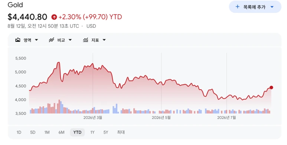Click the indicators chart icon next to 지표

click(85, 40)
